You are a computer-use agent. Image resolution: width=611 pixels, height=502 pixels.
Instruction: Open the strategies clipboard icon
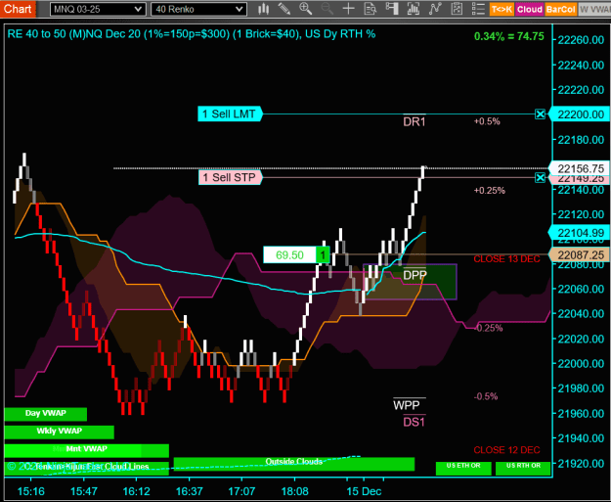click(x=457, y=9)
